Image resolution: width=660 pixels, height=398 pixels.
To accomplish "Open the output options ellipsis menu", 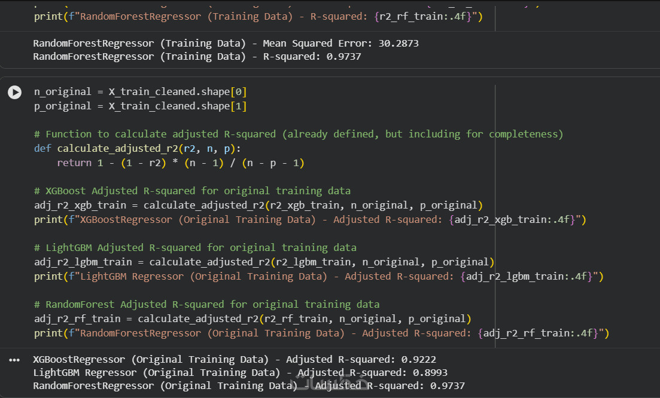I will (x=14, y=360).
